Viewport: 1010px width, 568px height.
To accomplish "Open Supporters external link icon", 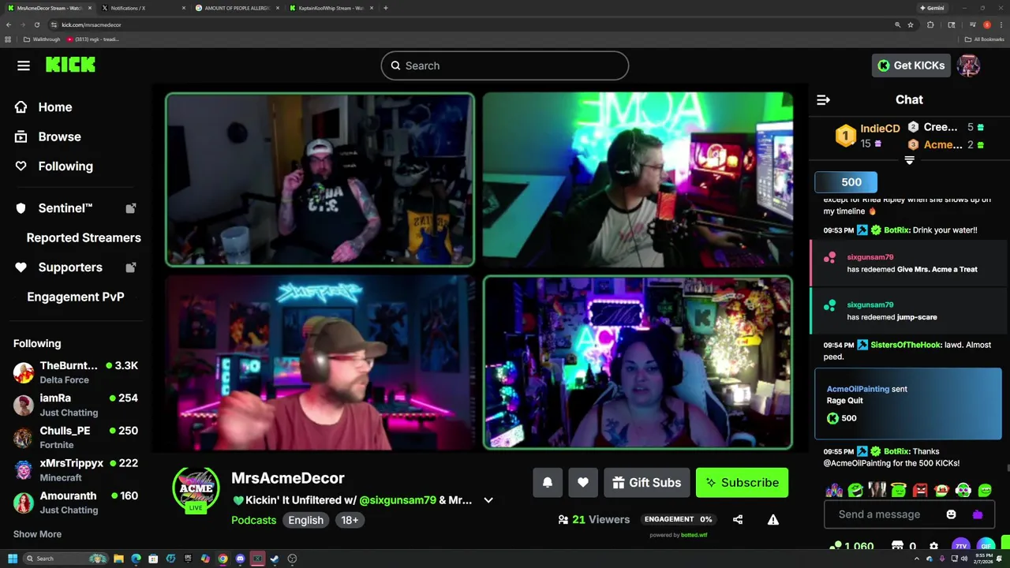I will coord(131,267).
